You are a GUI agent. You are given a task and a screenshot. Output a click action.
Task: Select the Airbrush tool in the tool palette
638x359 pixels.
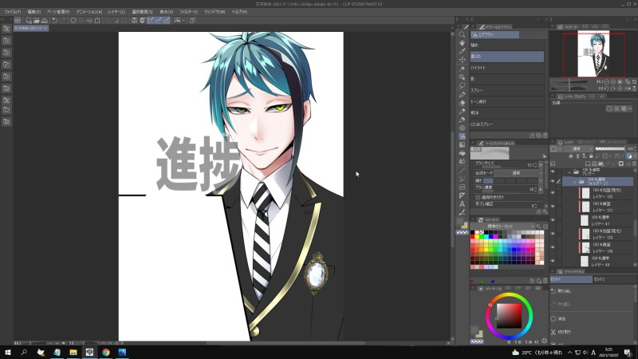coord(462,136)
